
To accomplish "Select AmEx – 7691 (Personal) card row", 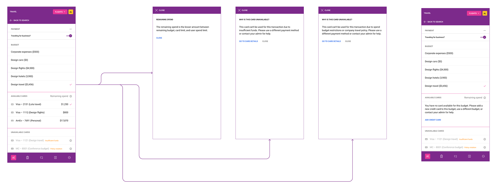I will point(42,121).
